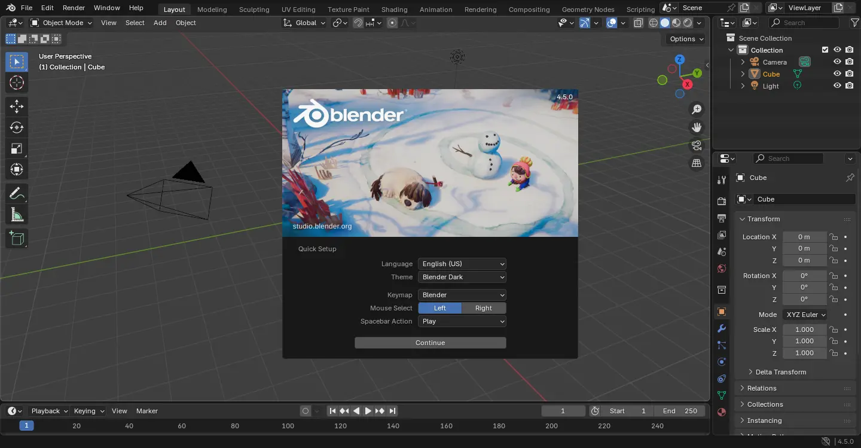861x448 pixels.
Task: Switch to the Modeling workspace tab
Action: pyautogui.click(x=212, y=9)
